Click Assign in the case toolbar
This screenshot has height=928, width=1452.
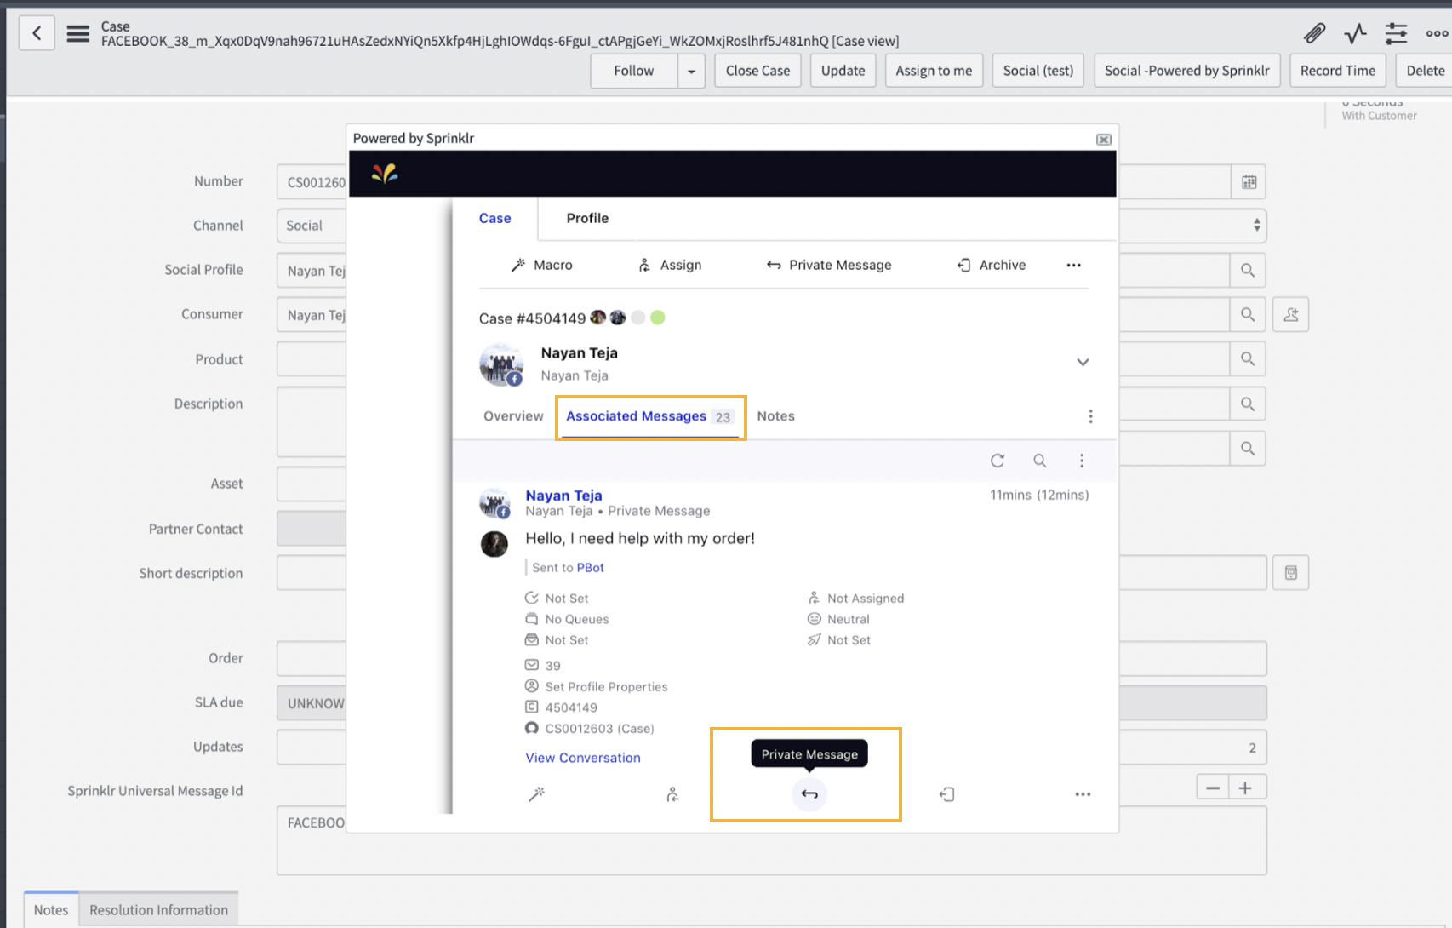tap(670, 265)
